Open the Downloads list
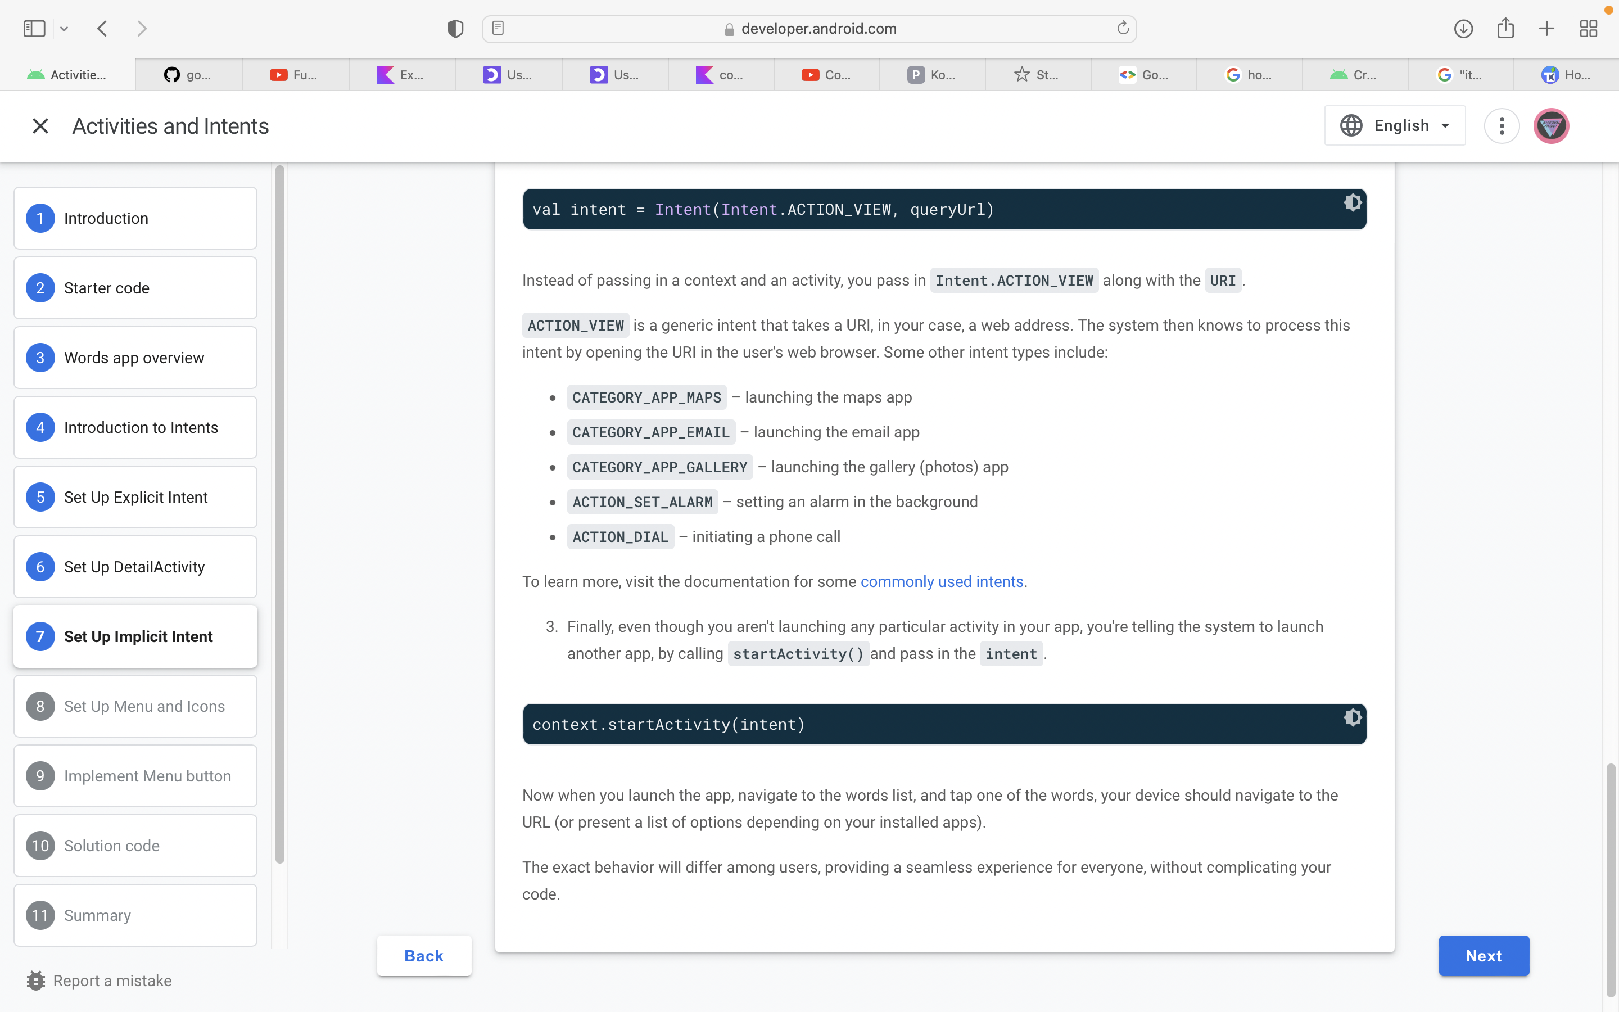The width and height of the screenshot is (1619, 1012). (x=1463, y=28)
